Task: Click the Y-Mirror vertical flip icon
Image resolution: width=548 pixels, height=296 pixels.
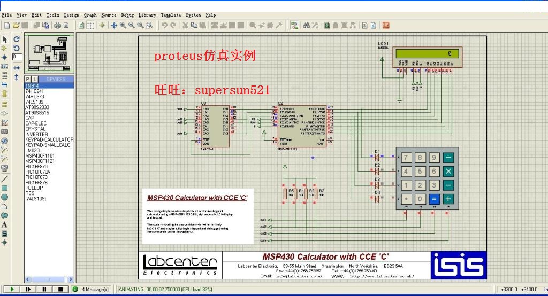Action: pyautogui.click(x=17, y=77)
